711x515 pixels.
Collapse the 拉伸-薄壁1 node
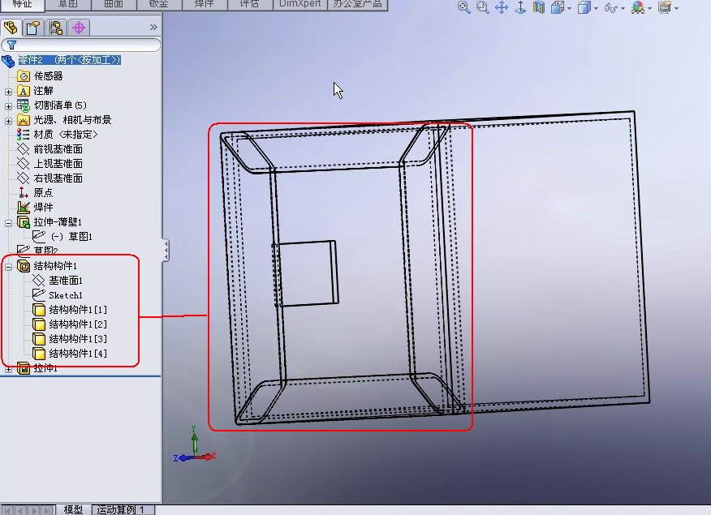[8, 223]
